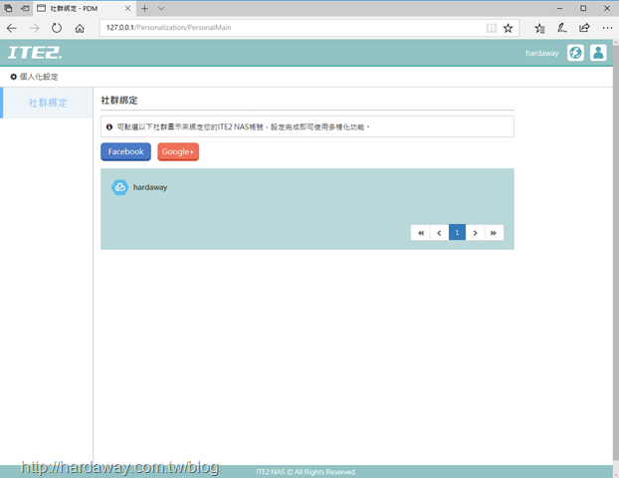Click the ITE2 logo
Viewport: 619px width, 478px height.
(35, 53)
